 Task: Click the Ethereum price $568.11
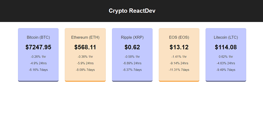click(85, 47)
